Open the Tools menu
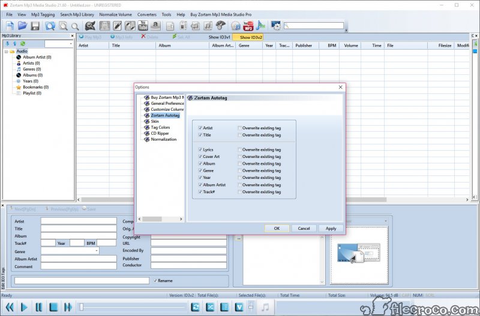The width and height of the screenshot is (480, 316). 166,14
